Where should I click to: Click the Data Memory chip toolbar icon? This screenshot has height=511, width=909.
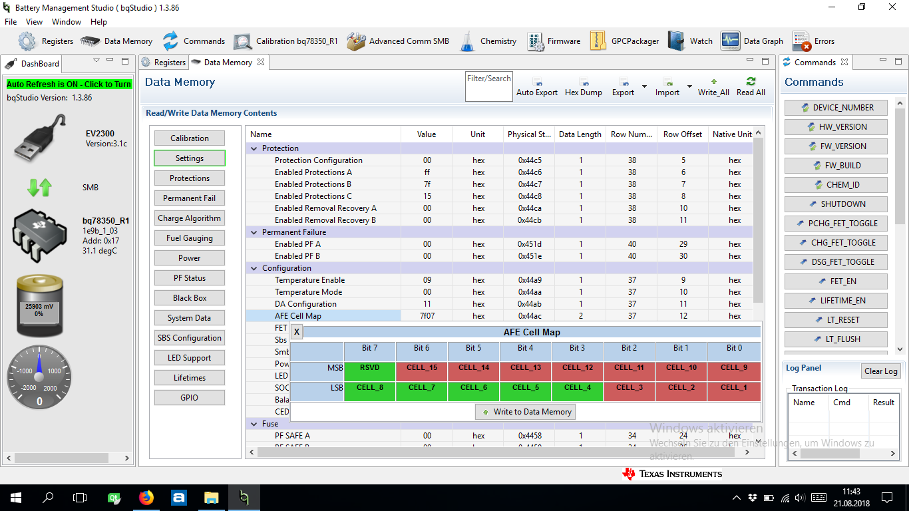coord(90,41)
